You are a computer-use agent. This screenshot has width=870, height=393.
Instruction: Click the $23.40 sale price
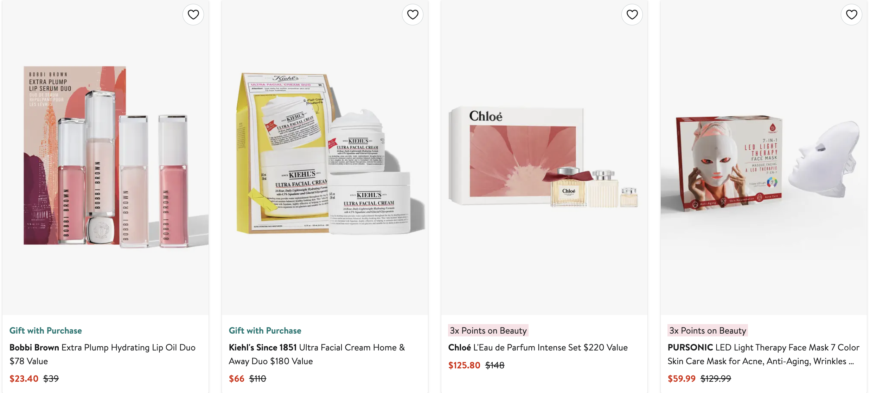[24, 379]
